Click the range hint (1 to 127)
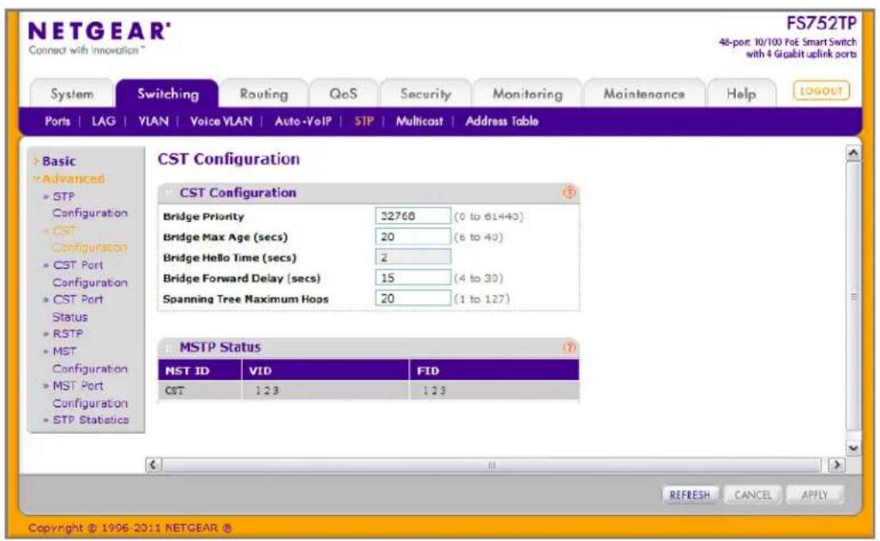Image resolution: width=880 pixels, height=541 pixels. pyautogui.click(x=481, y=299)
